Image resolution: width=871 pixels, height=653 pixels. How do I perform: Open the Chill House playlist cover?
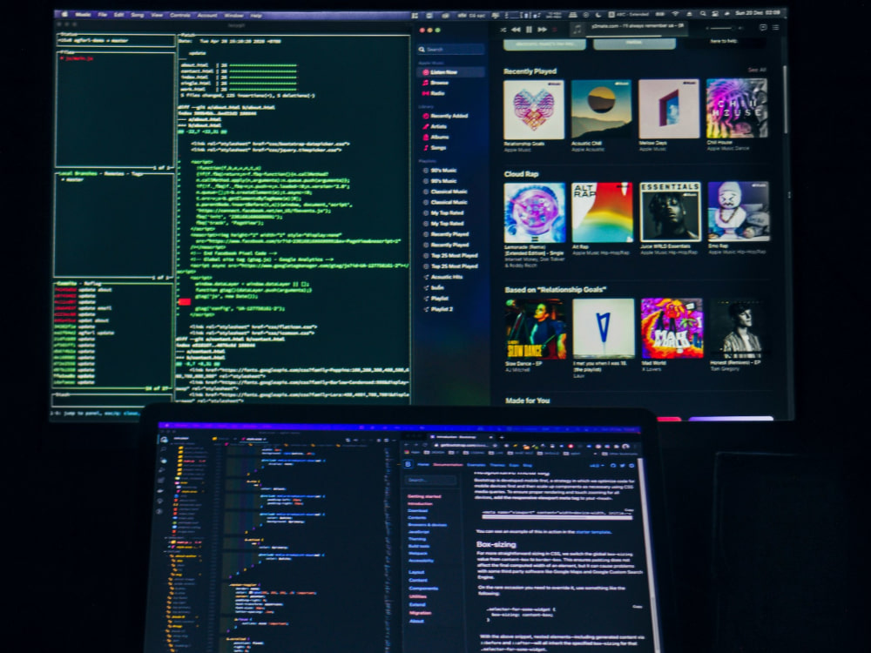coord(737,108)
